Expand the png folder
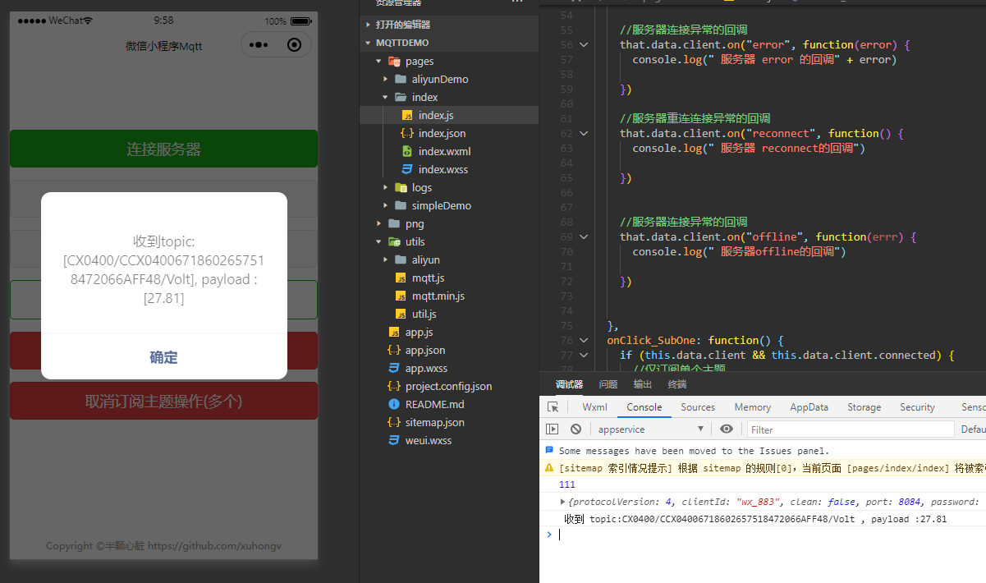986x583 pixels. (378, 223)
